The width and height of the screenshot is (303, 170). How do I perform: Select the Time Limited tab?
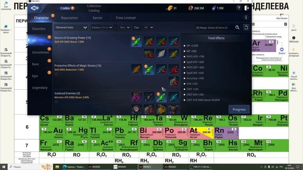click(x=125, y=18)
